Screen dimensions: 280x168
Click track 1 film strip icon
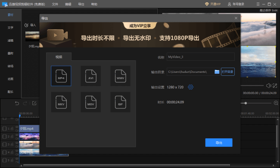pyautogui.click(x=4, y=128)
